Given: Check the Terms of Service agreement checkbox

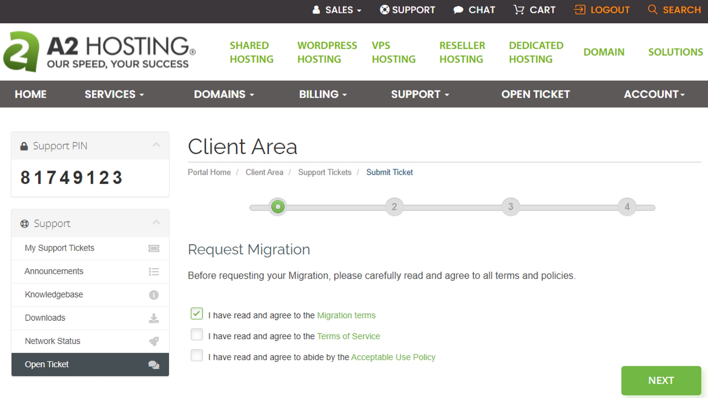Looking at the screenshot, I should 197,335.
